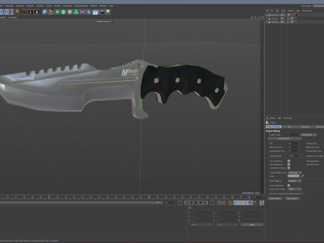Screen dimensions: 324x243
Task: Open the Node Space dropdown at top right
Action: click(319, 6)
